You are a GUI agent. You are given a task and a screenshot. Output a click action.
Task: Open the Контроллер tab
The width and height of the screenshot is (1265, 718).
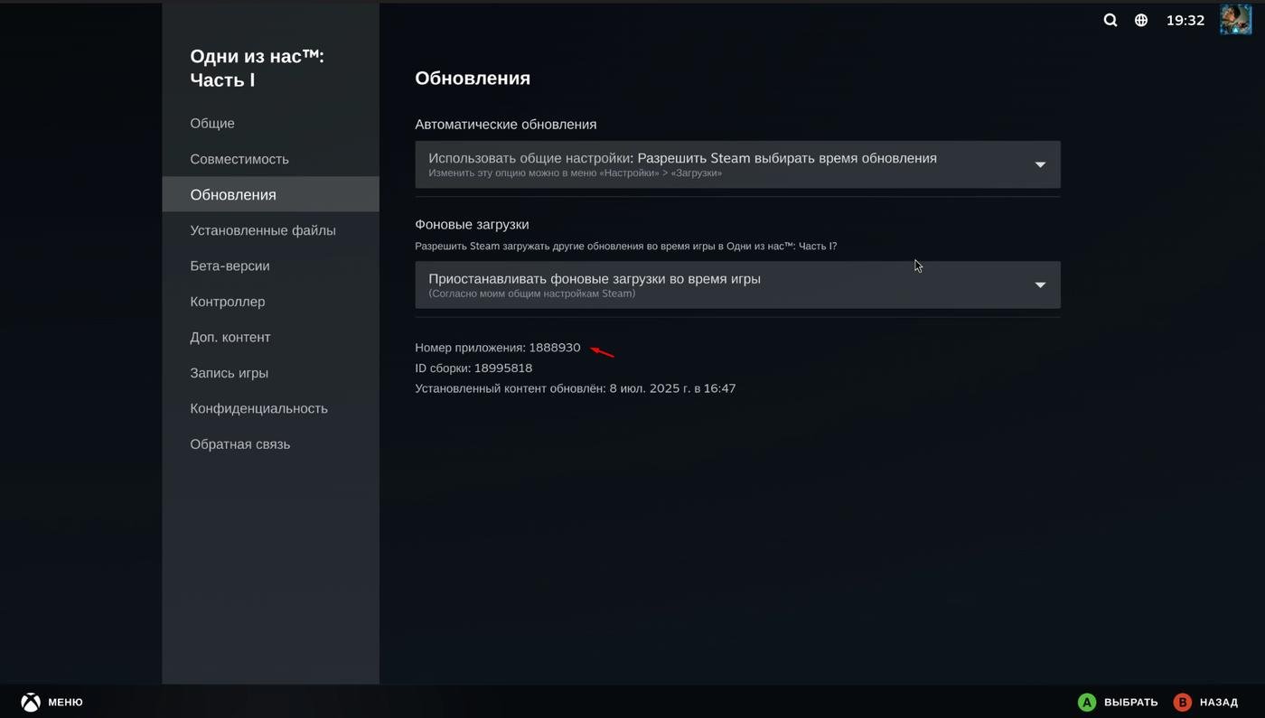click(270, 302)
